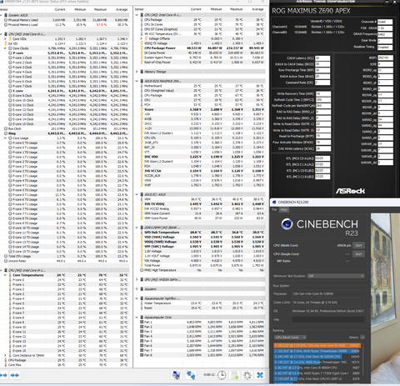Select the Core Max temperature row
The image size is (400, 386).
point(64,365)
